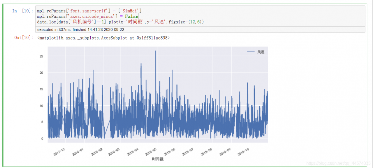The width and height of the screenshot is (373, 168).
Task: Click the False keyword in the code
Action: [x=132, y=16]
